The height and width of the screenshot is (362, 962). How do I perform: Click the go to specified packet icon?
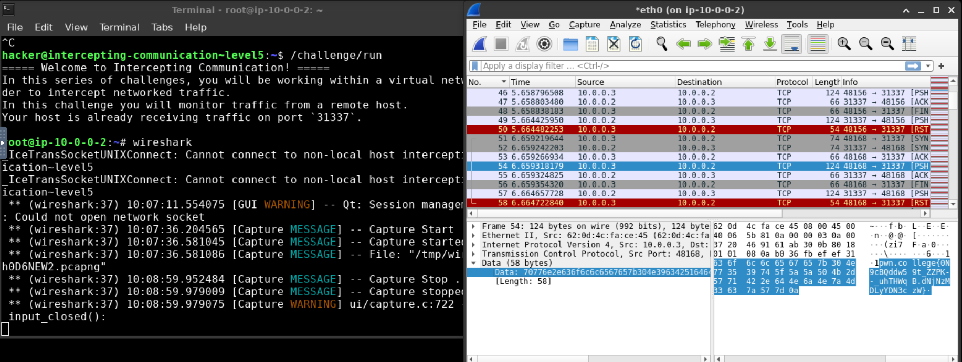[x=727, y=44]
